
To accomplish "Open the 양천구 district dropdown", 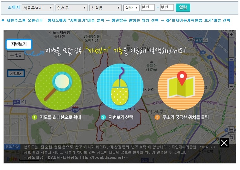I will (72, 8).
